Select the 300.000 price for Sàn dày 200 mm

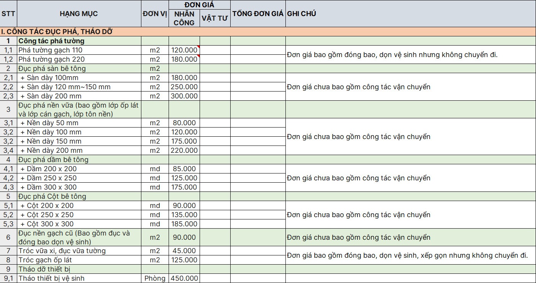pos(184,96)
